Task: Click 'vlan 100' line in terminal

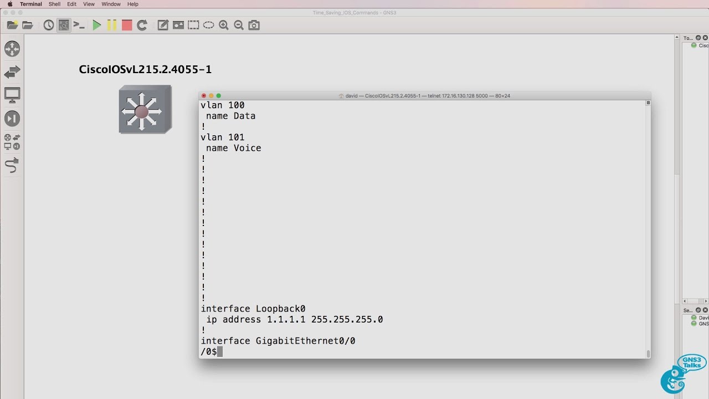Action: coord(223,105)
